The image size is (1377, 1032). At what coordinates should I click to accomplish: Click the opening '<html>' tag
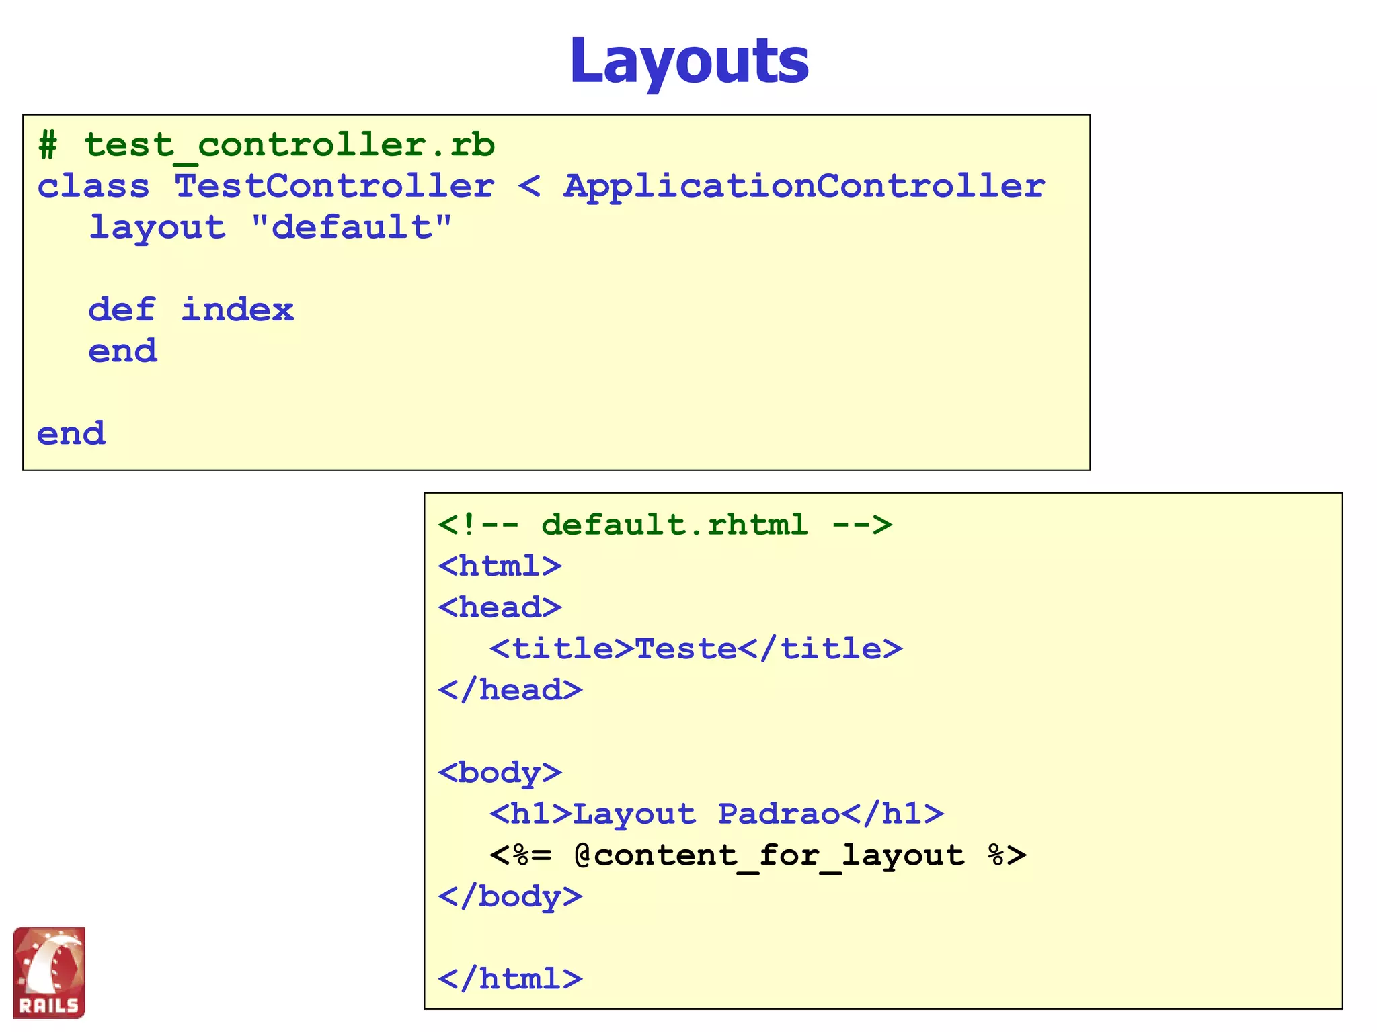500,566
